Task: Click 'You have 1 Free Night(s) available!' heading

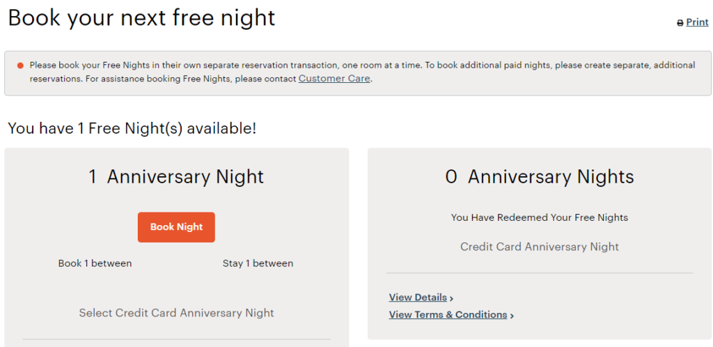Action: tap(132, 128)
